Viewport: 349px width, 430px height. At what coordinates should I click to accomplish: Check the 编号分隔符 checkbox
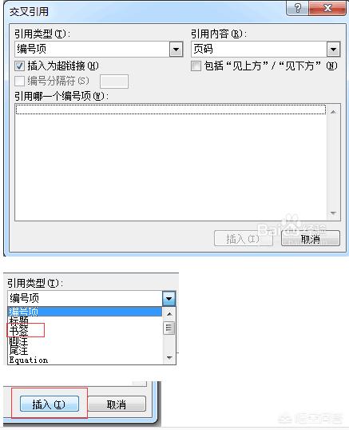pyautogui.click(x=19, y=81)
